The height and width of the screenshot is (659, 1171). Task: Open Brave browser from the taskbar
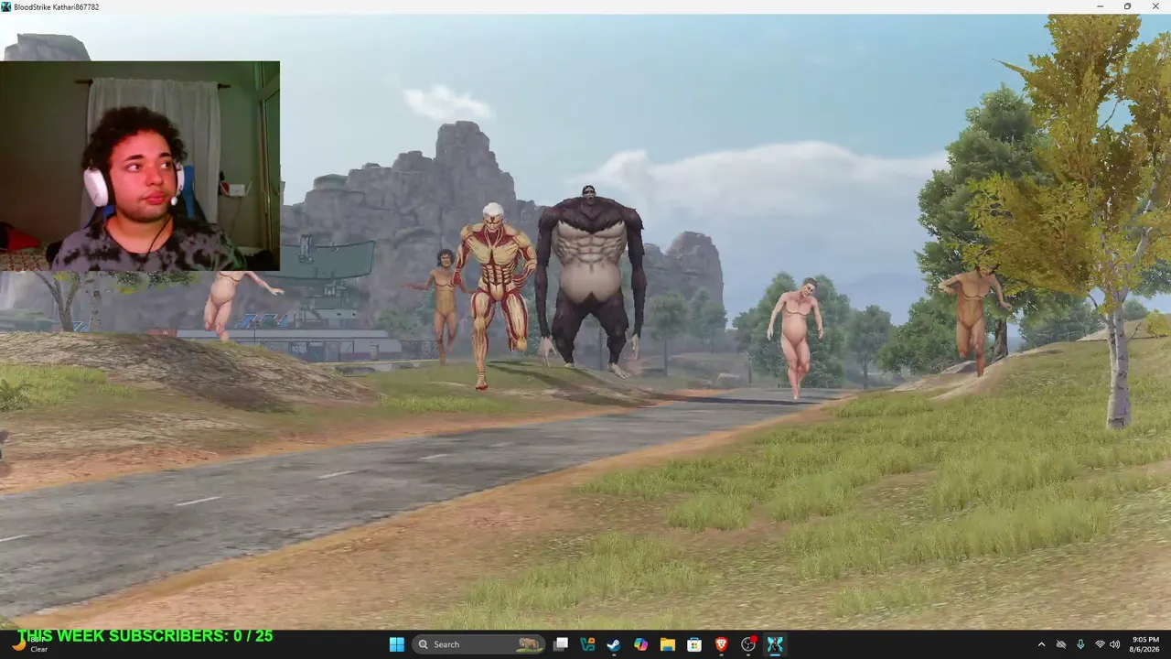pos(721,644)
